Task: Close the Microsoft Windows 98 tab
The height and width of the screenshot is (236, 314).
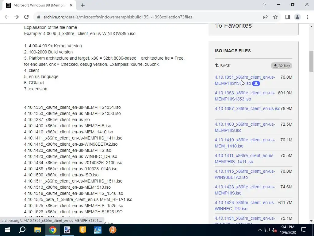Action: [x=71, y=6]
